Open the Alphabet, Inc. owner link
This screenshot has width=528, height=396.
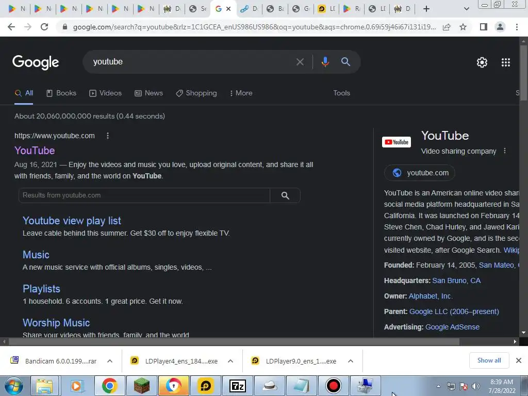click(431, 296)
